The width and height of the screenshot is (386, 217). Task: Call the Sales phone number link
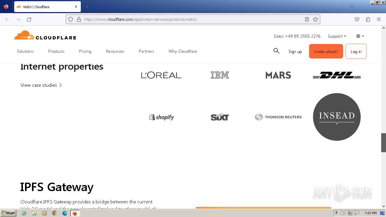click(x=297, y=36)
